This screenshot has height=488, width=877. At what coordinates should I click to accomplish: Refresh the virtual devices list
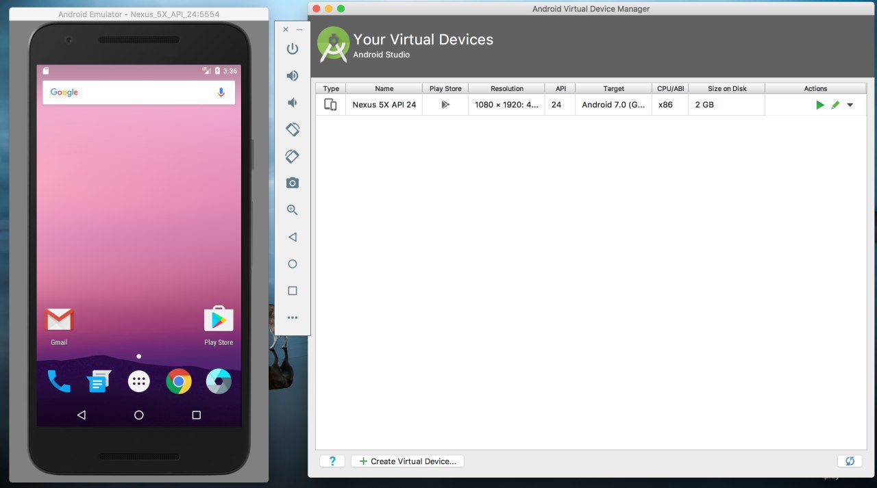coord(850,461)
